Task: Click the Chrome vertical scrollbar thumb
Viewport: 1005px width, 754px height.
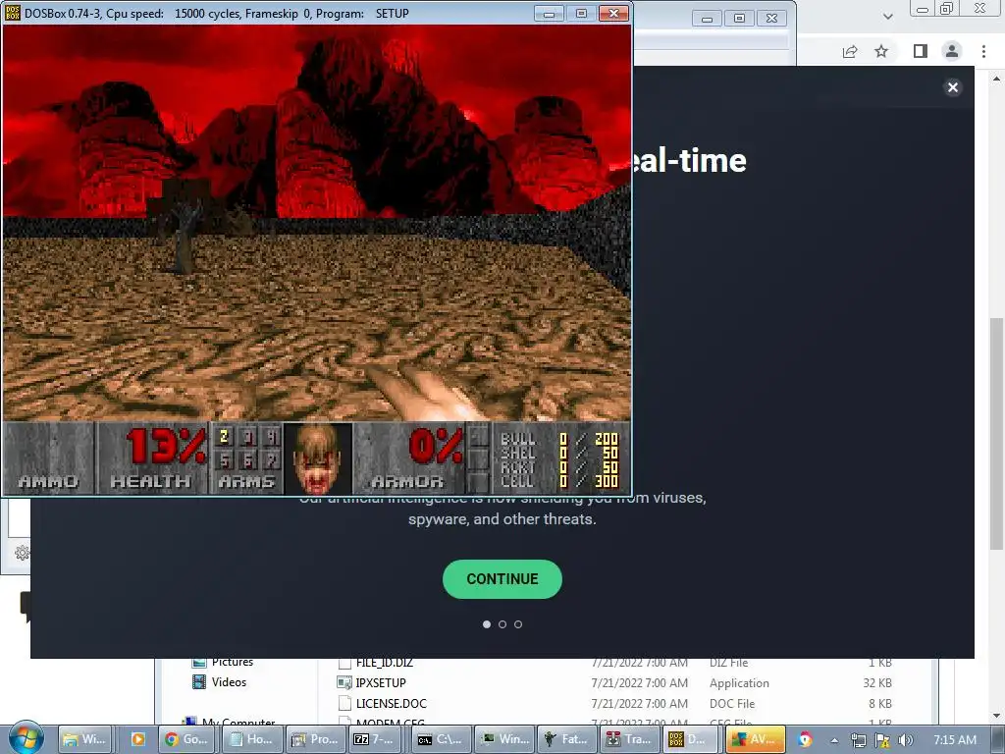Action: (x=997, y=433)
